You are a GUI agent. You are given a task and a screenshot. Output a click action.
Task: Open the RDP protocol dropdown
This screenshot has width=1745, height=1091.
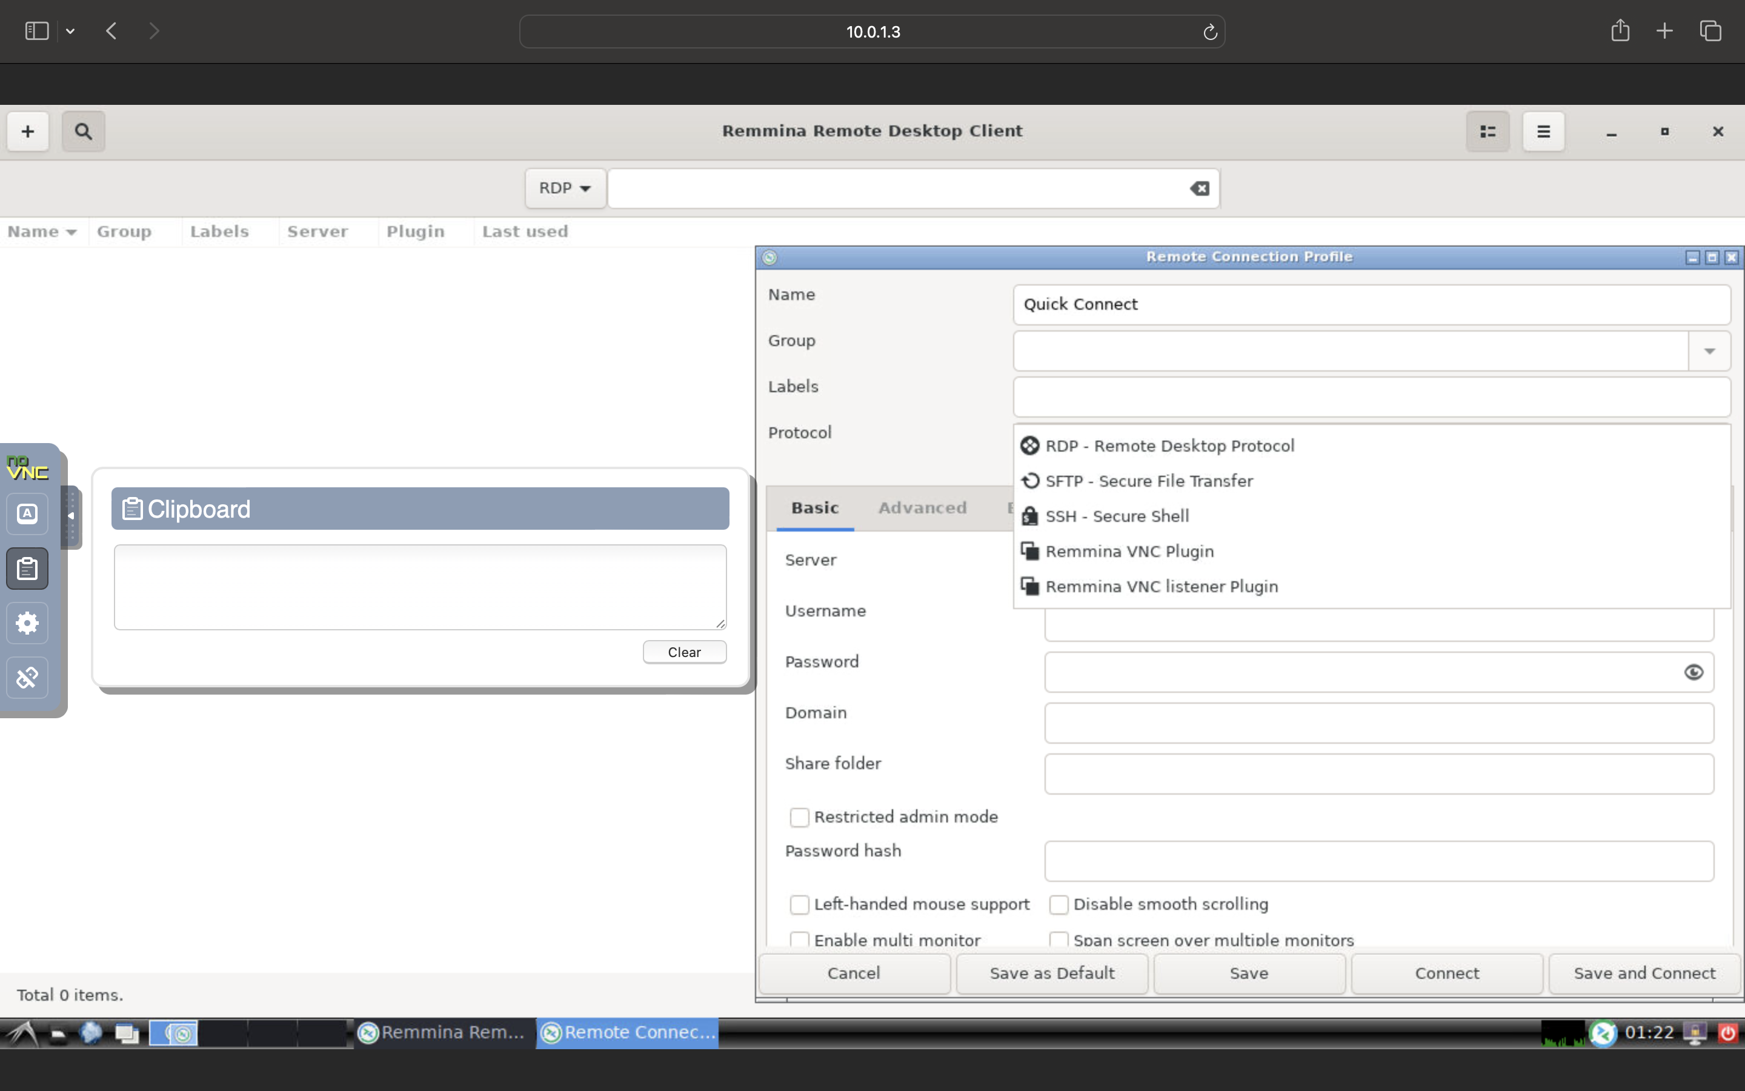[x=565, y=189]
